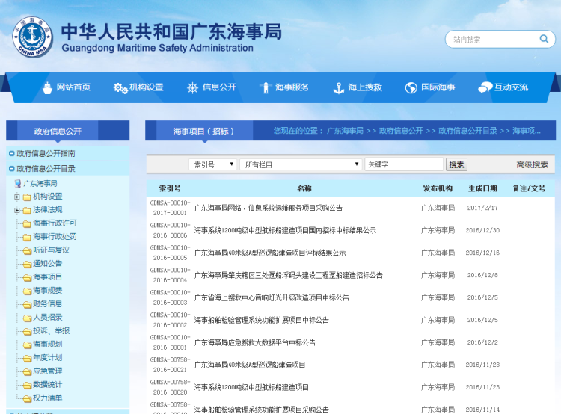Image resolution: width=561 pixels, height=414 pixels.
Task: Collapse the 政府信息公开目录 section
Action: [x=11, y=169]
